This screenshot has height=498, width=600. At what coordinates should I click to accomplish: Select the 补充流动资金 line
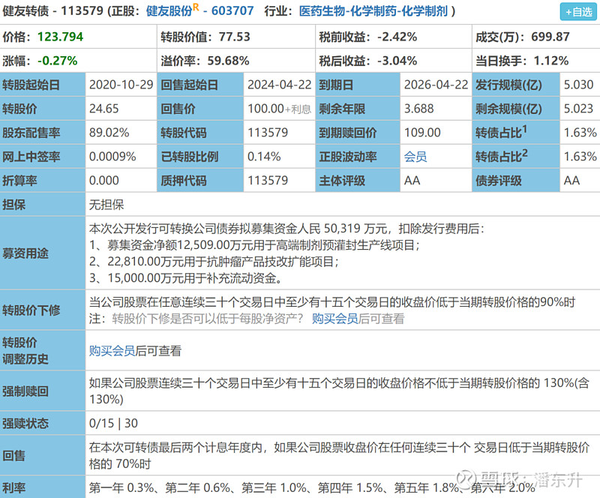point(185,278)
